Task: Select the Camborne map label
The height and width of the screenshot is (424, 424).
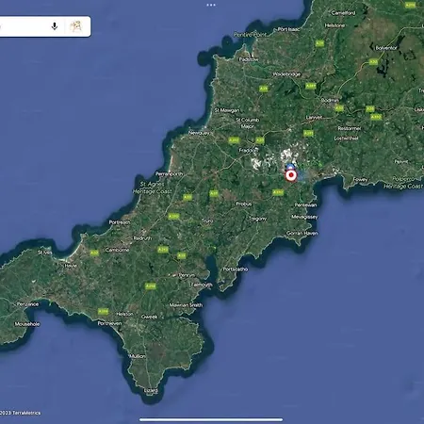Action: 117,250
